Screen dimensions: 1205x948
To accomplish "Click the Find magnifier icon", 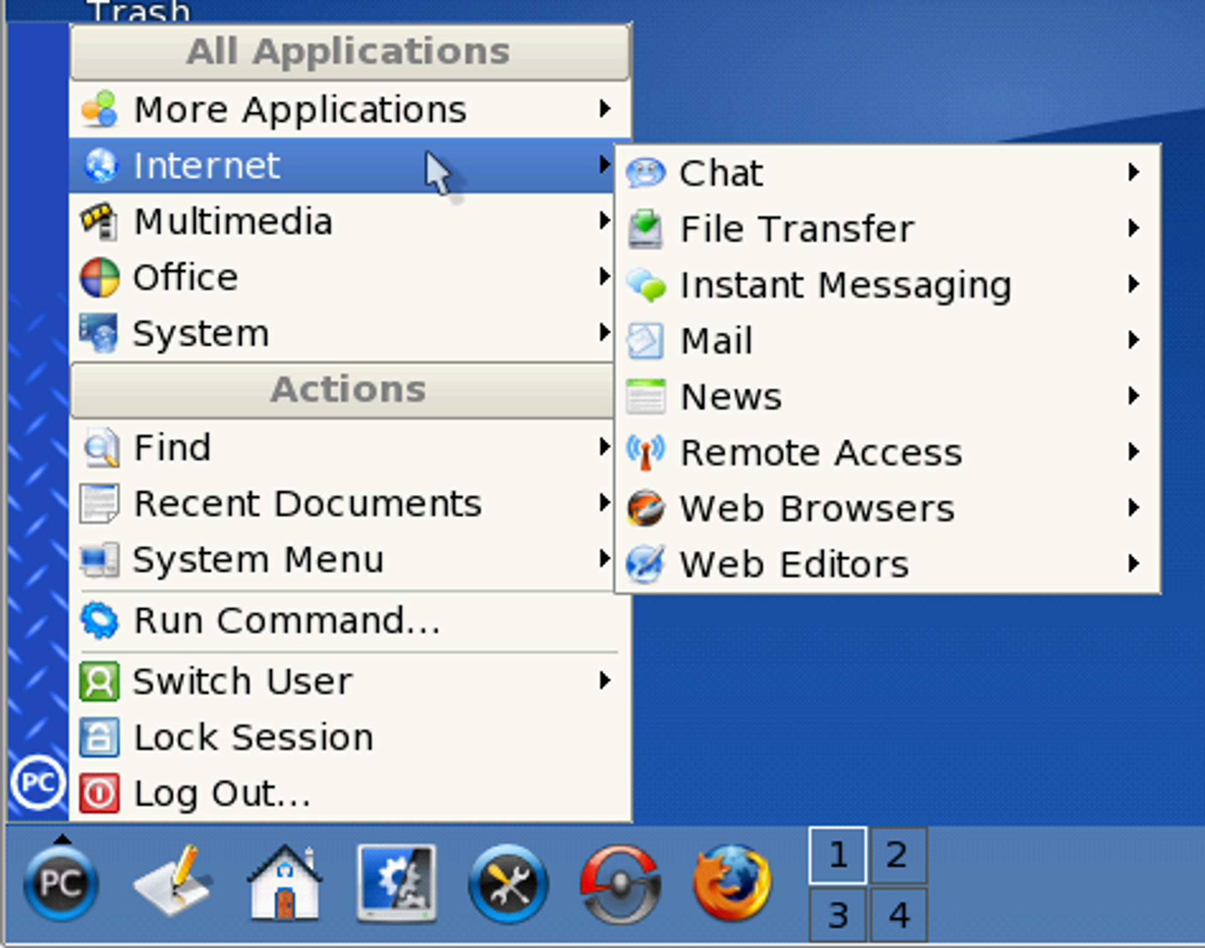I will tap(101, 447).
